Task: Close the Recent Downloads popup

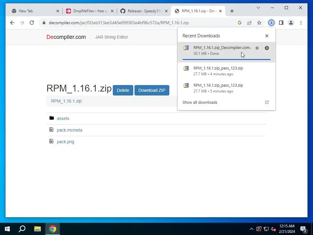Action: coord(267,36)
